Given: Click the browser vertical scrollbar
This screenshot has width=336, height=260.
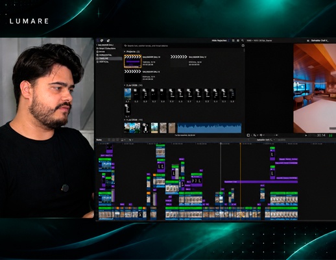Looking at the screenshot, I should pyautogui.click(x=245, y=50).
